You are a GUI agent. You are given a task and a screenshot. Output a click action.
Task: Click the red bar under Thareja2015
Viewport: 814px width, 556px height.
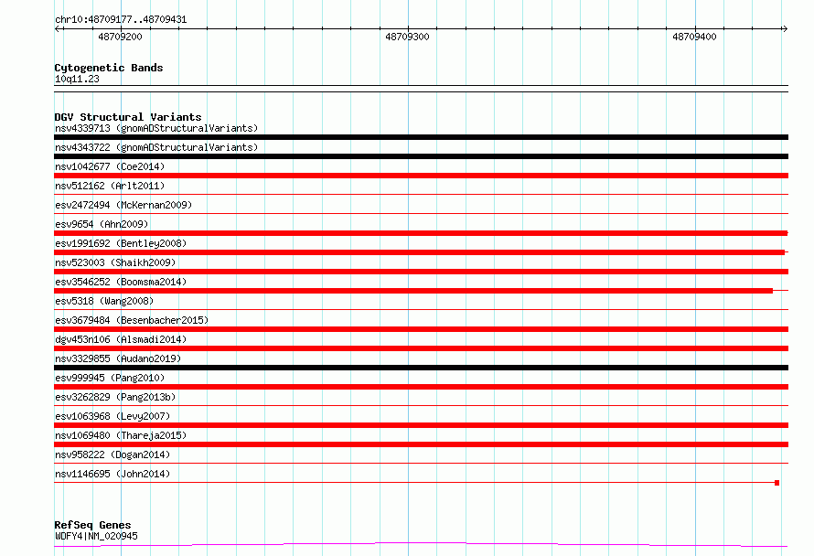pos(421,444)
